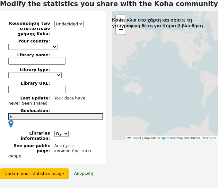
Task: Open the CC-BY-SA license link
Action: 209,138
